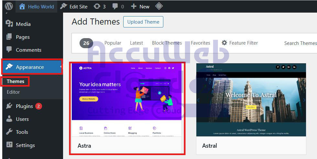Open the Hello World site home icon
The width and height of the screenshot is (317, 159).
(x=22, y=6)
